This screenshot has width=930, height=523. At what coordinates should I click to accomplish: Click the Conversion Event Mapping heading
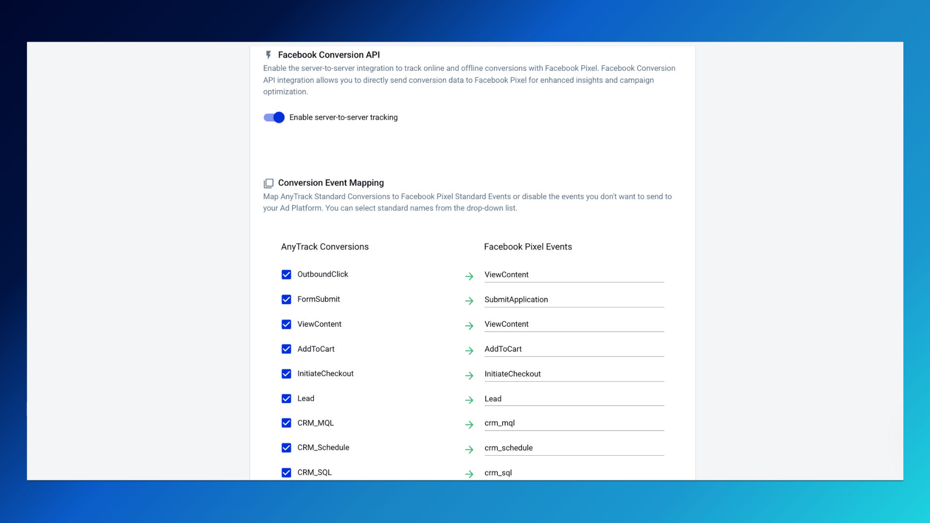330,183
